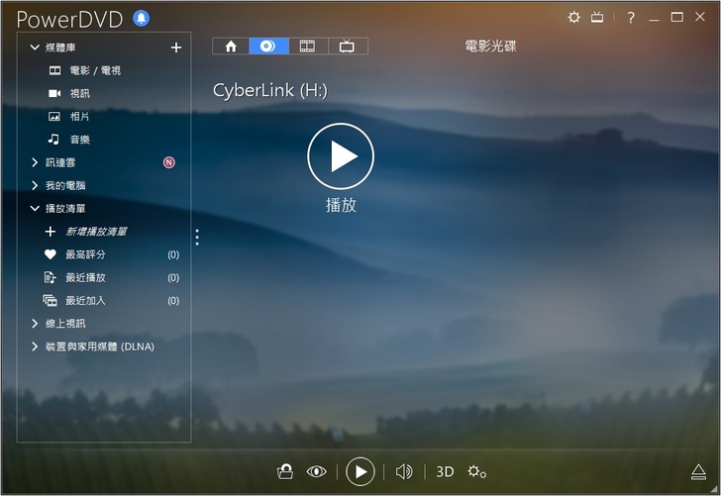Open help question mark
The height and width of the screenshot is (496, 721).
click(631, 18)
